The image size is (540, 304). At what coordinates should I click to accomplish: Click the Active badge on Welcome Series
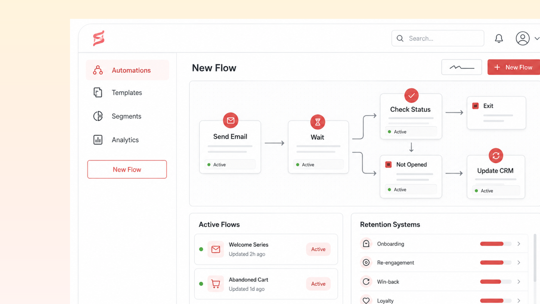click(x=318, y=249)
